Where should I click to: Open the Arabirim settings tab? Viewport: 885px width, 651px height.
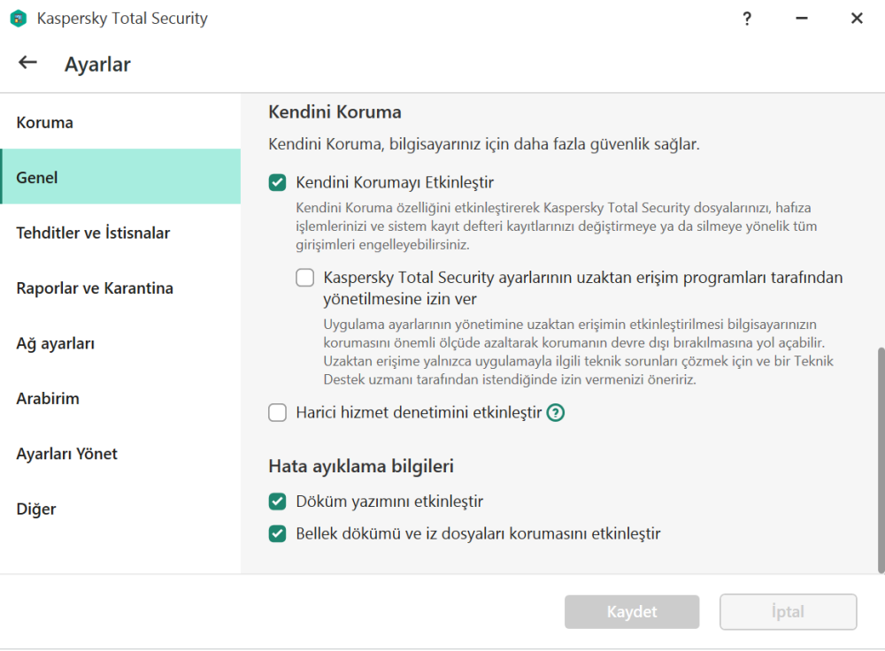click(x=48, y=399)
